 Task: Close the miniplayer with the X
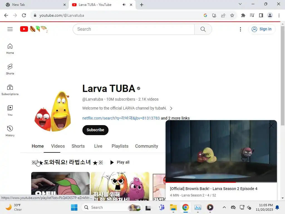click(271, 126)
